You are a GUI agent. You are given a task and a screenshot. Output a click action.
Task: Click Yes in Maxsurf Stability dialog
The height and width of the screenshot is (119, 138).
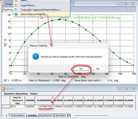click(x=81, y=69)
